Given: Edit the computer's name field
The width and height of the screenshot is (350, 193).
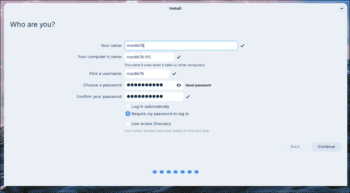Looking at the screenshot, I should (149, 57).
